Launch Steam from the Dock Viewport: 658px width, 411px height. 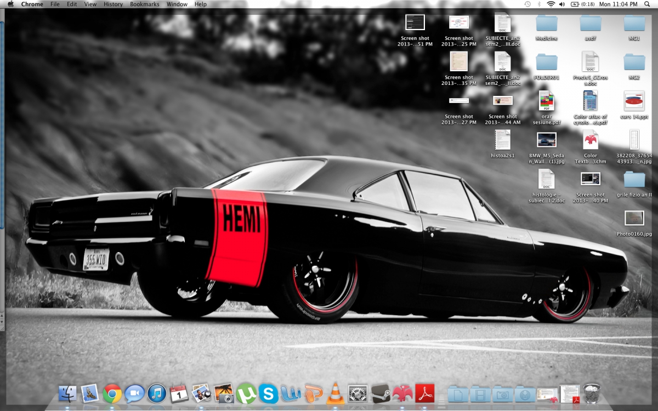click(380, 393)
